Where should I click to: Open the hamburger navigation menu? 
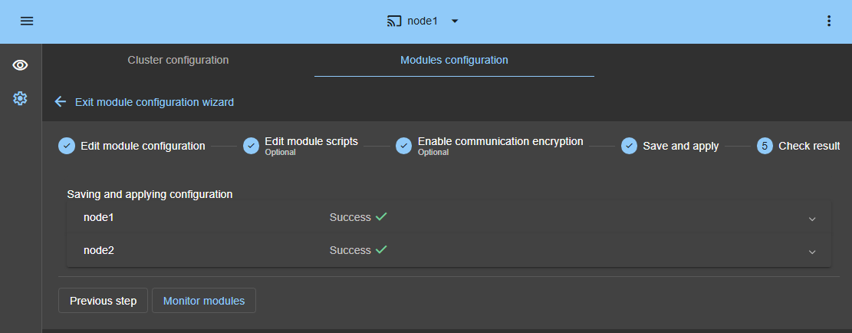pyautogui.click(x=27, y=21)
